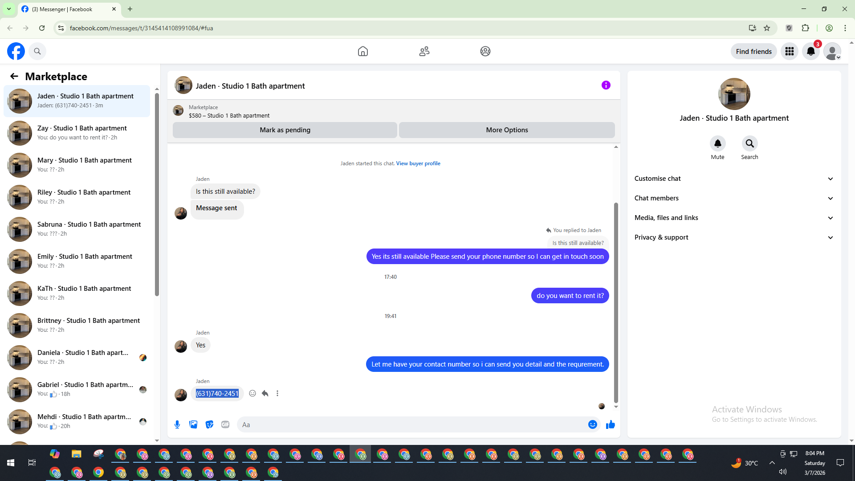This screenshot has height=481, width=855.
Task: Click Jaden's large profile thumbnail in info panel
Action: [734, 94]
